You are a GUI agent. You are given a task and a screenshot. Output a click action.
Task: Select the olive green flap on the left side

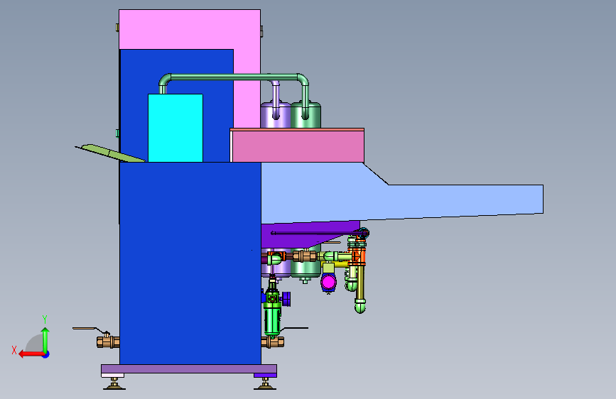coord(111,153)
